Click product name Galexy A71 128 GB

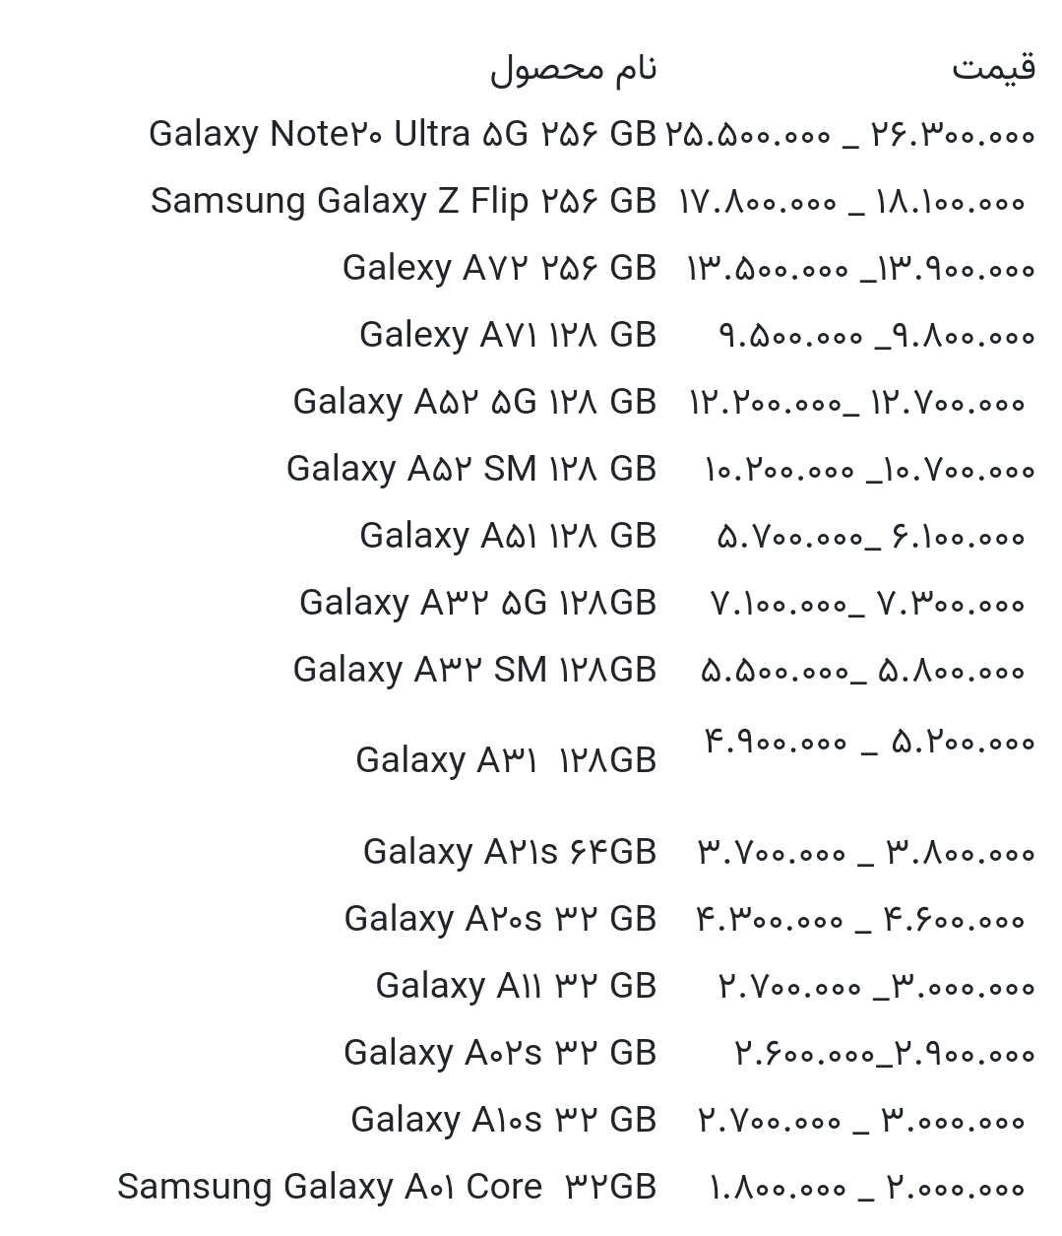[x=507, y=336]
